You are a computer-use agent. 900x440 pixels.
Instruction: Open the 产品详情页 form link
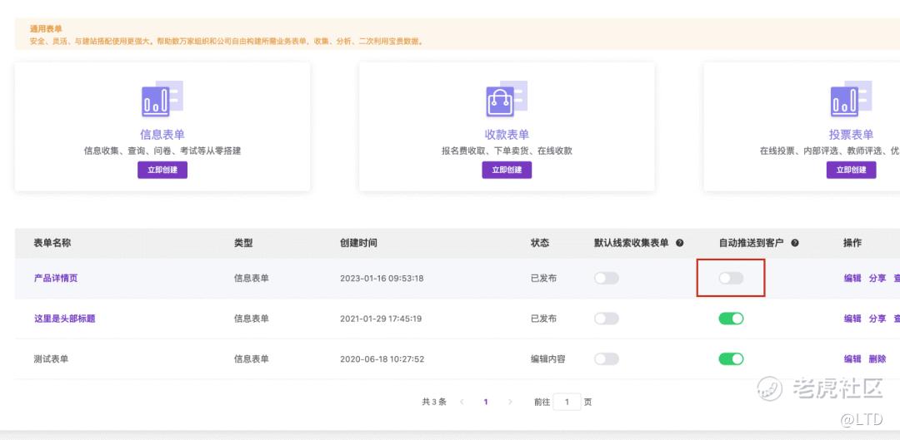pyautogui.click(x=56, y=279)
